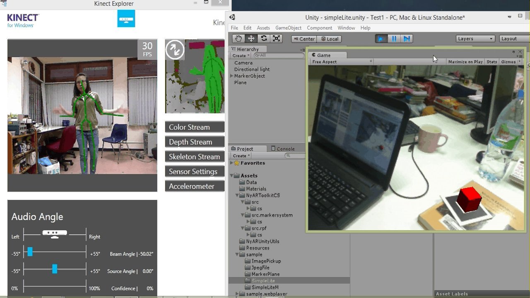
Task: Select the ImagePickup folder
Action: (x=263, y=261)
